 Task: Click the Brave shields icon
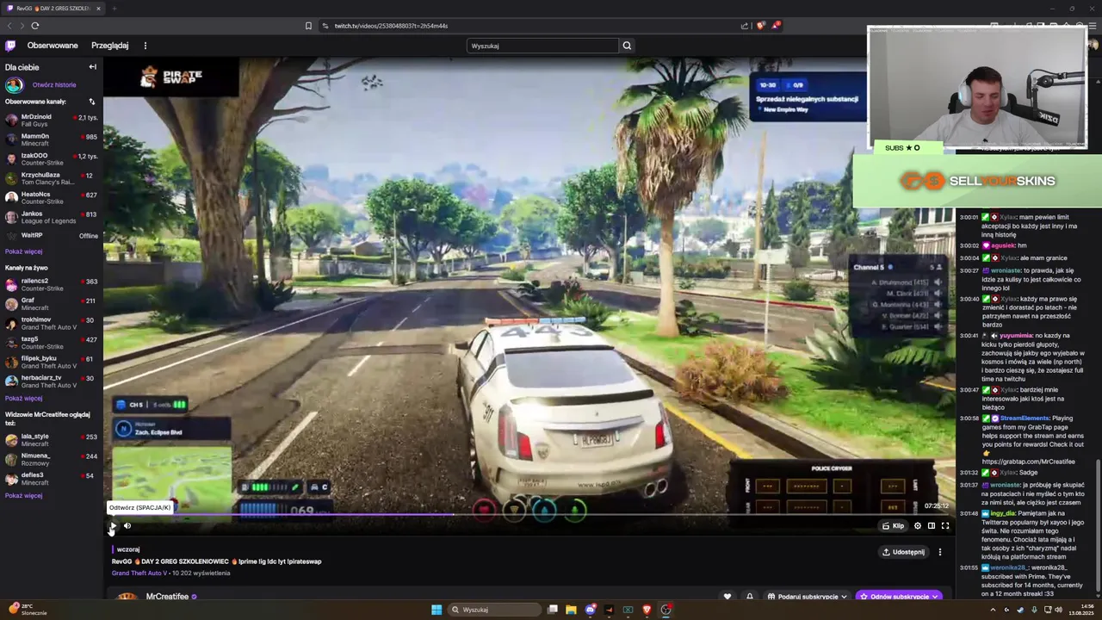coord(760,26)
